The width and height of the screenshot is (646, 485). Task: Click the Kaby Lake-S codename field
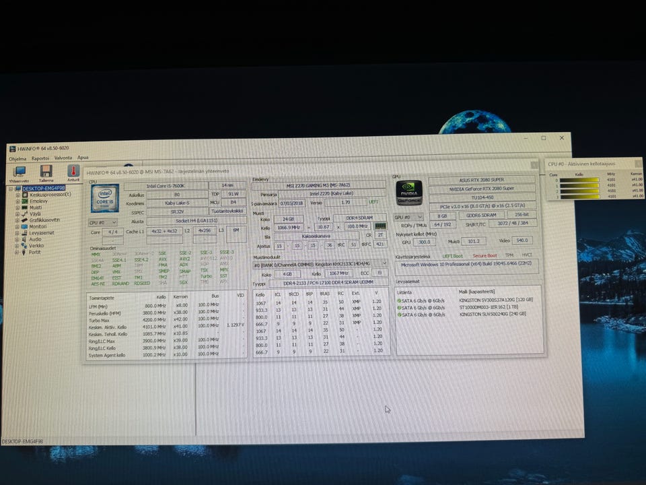coord(177,203)
